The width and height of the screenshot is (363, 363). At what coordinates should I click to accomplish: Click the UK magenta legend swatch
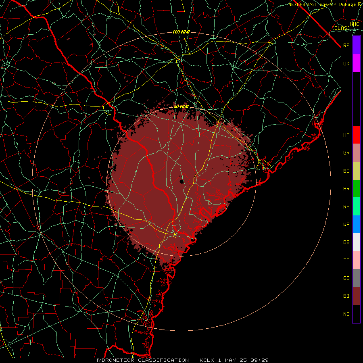point(356,63)
